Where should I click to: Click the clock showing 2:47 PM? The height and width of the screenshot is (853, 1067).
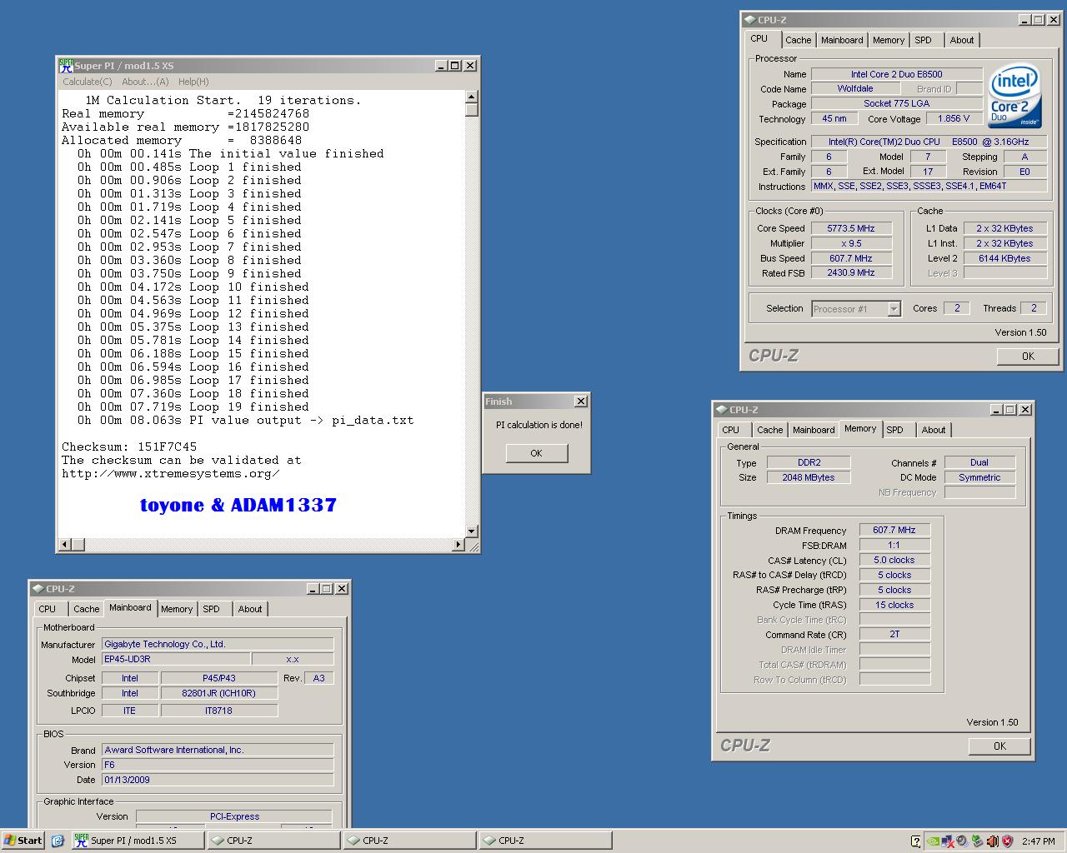click(x=1039, y=841)
